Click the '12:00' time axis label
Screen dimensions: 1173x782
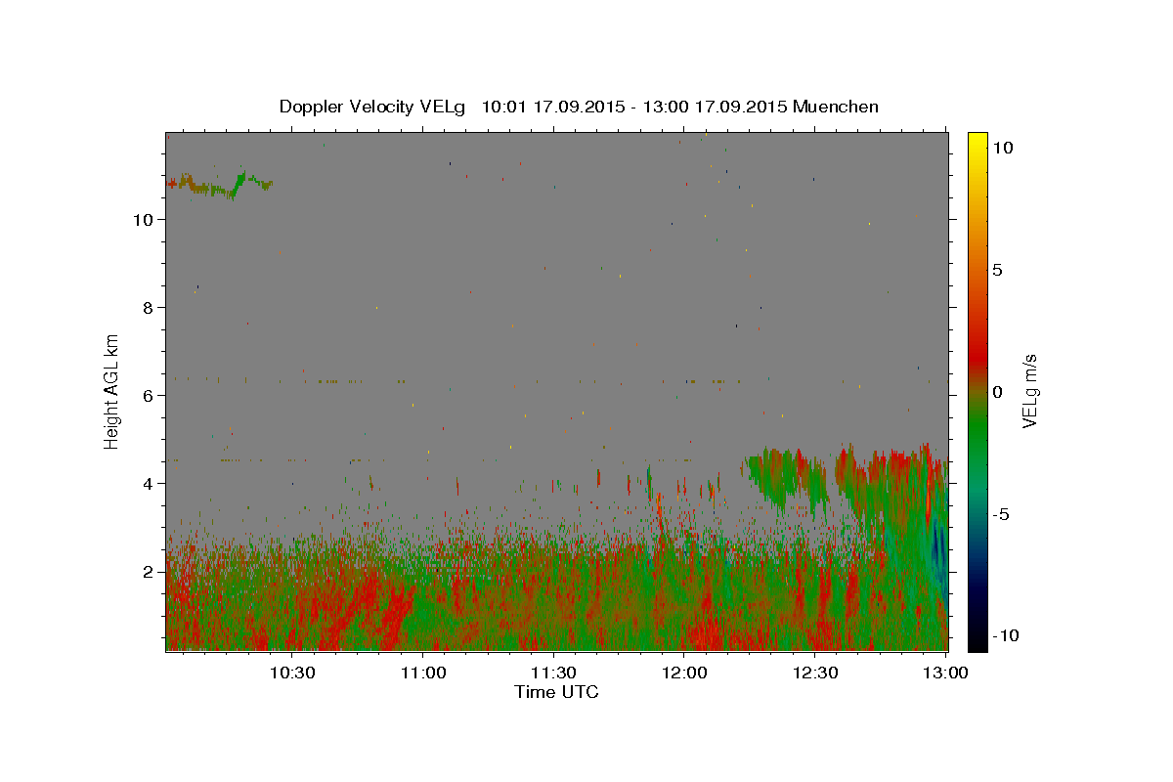[684, 673]
